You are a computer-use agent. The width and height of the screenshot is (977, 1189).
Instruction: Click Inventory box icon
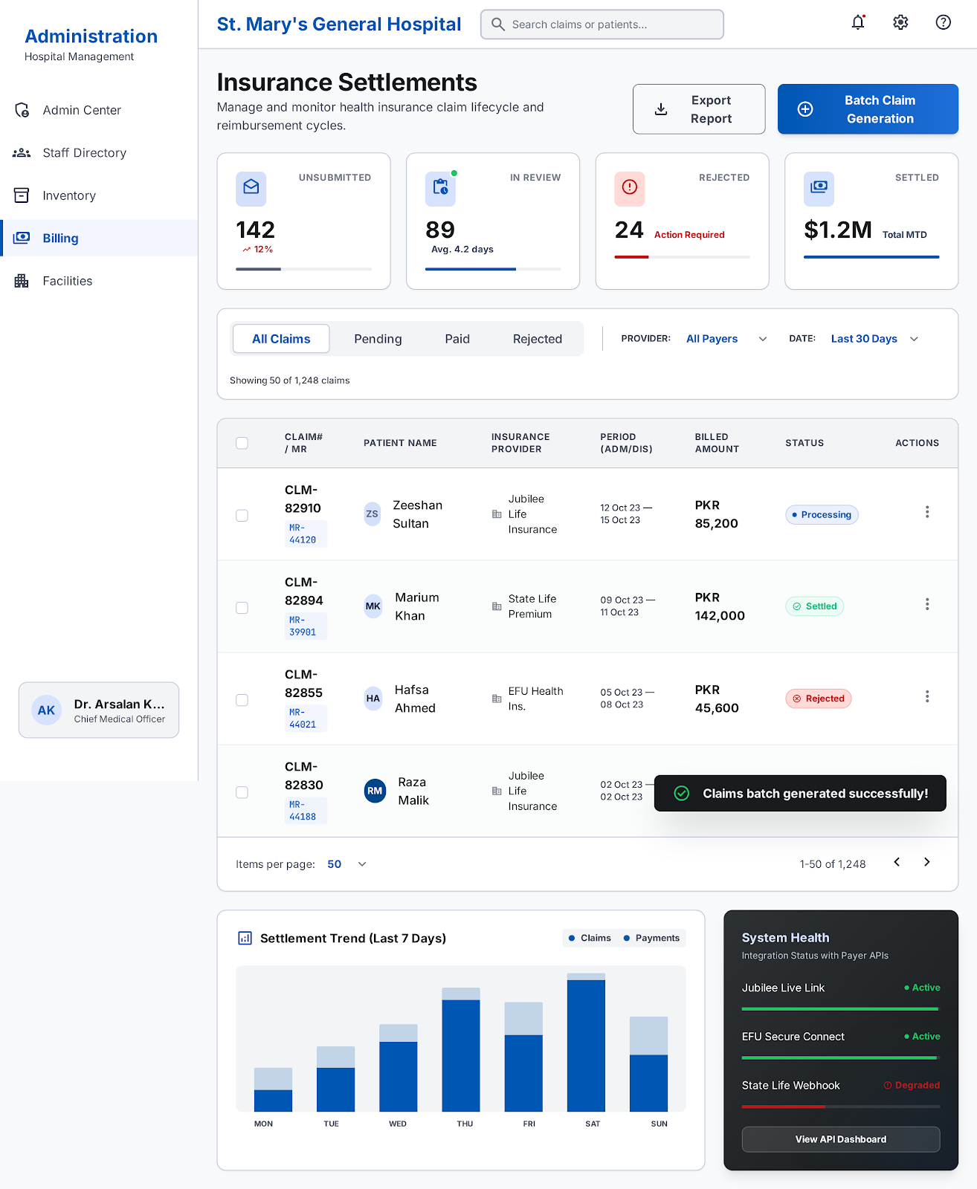click(x=22, y=195)
